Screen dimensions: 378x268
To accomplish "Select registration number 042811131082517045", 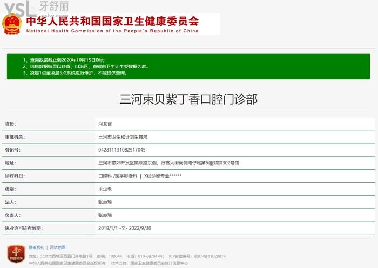I will pyautogui.click(x=122, y=150).
